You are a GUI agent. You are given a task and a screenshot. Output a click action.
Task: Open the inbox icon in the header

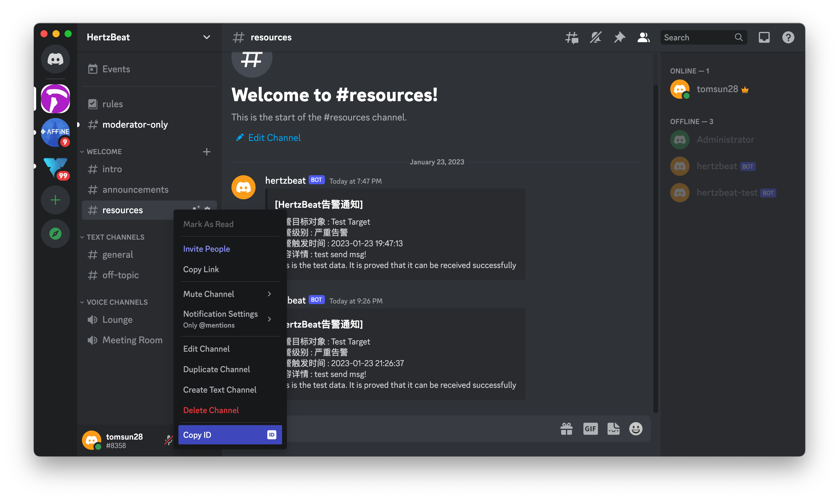point(764,37)
